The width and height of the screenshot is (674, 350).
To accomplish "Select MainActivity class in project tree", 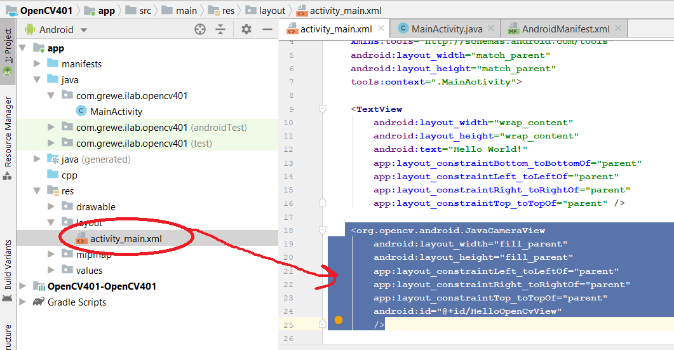I will tap(116, 111).
